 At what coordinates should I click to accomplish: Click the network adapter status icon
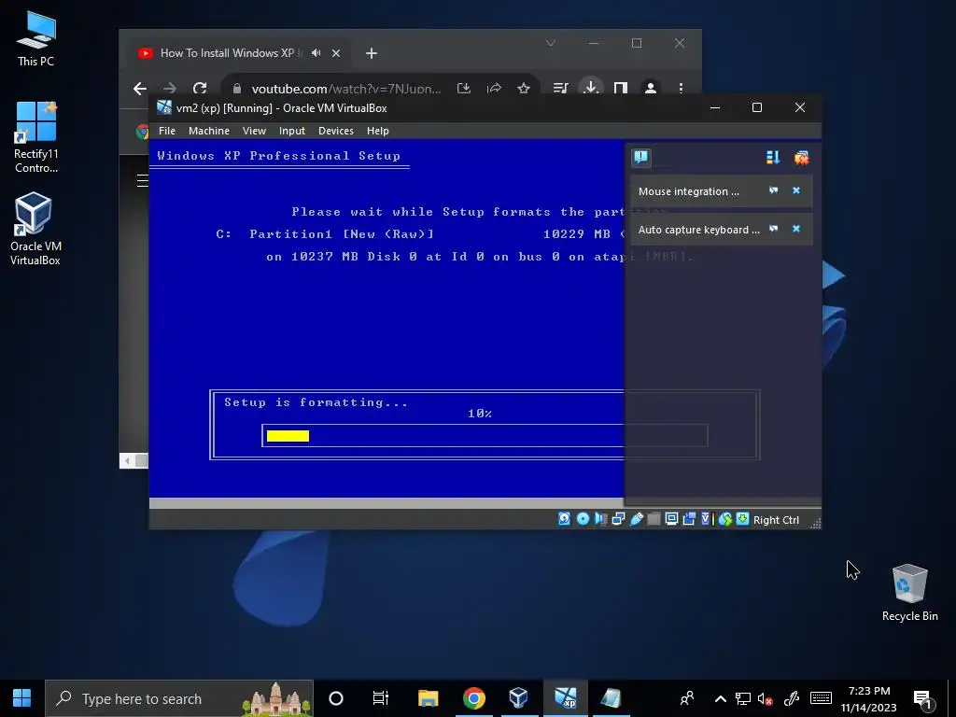(618, 519)
